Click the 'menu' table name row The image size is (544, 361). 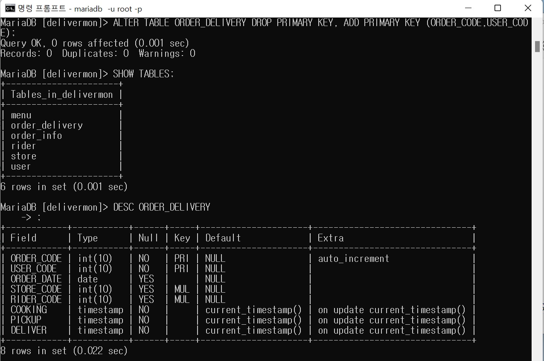[x=21, y=115]
